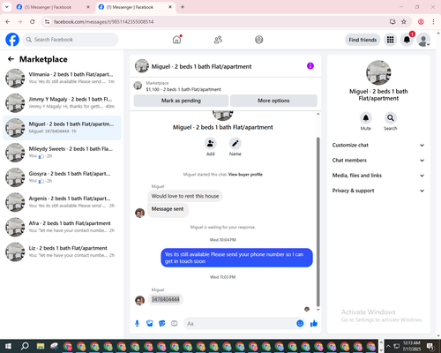
Task: Expand Chat members section
Action: point(378,161)
